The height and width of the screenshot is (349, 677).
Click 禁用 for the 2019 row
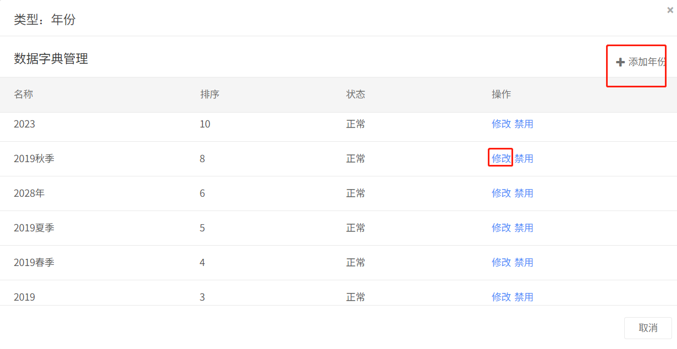(x=524, y=297)
